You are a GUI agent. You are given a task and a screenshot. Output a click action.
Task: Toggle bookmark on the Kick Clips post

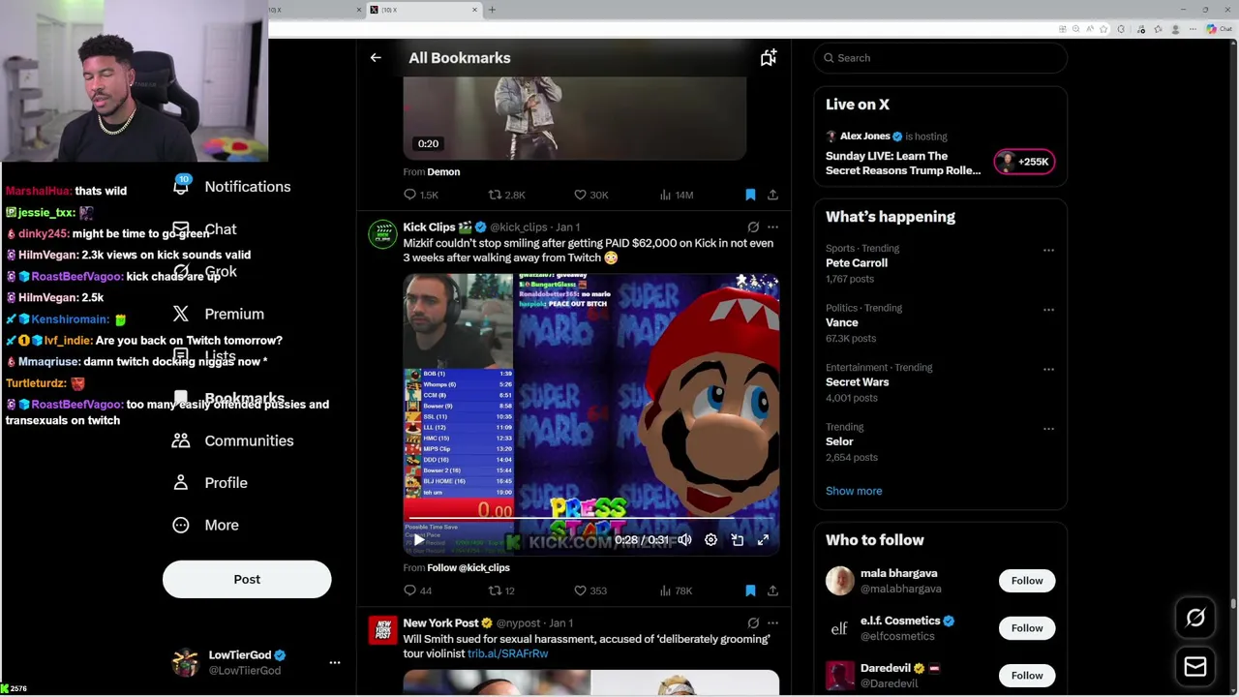[750, 591]
